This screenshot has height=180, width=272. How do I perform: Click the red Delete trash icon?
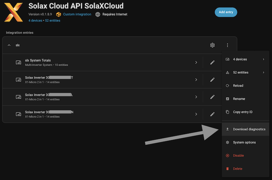(x=227, y=169)
